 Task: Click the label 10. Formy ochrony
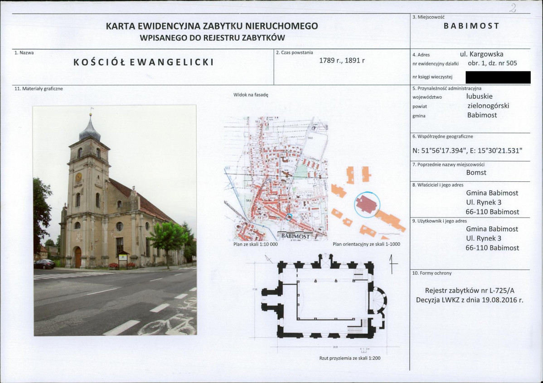432,273
